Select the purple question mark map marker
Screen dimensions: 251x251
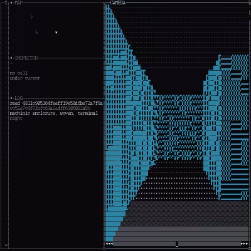tap(31, 17)
